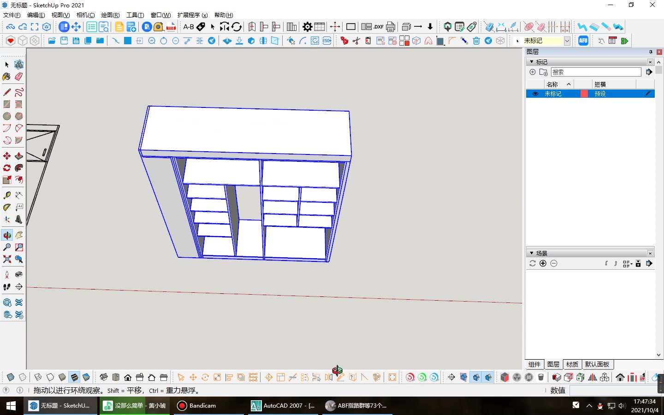664x415 pixels.
Task: Click the scissors icon in second toolbar row
Action: pos(356,41)
